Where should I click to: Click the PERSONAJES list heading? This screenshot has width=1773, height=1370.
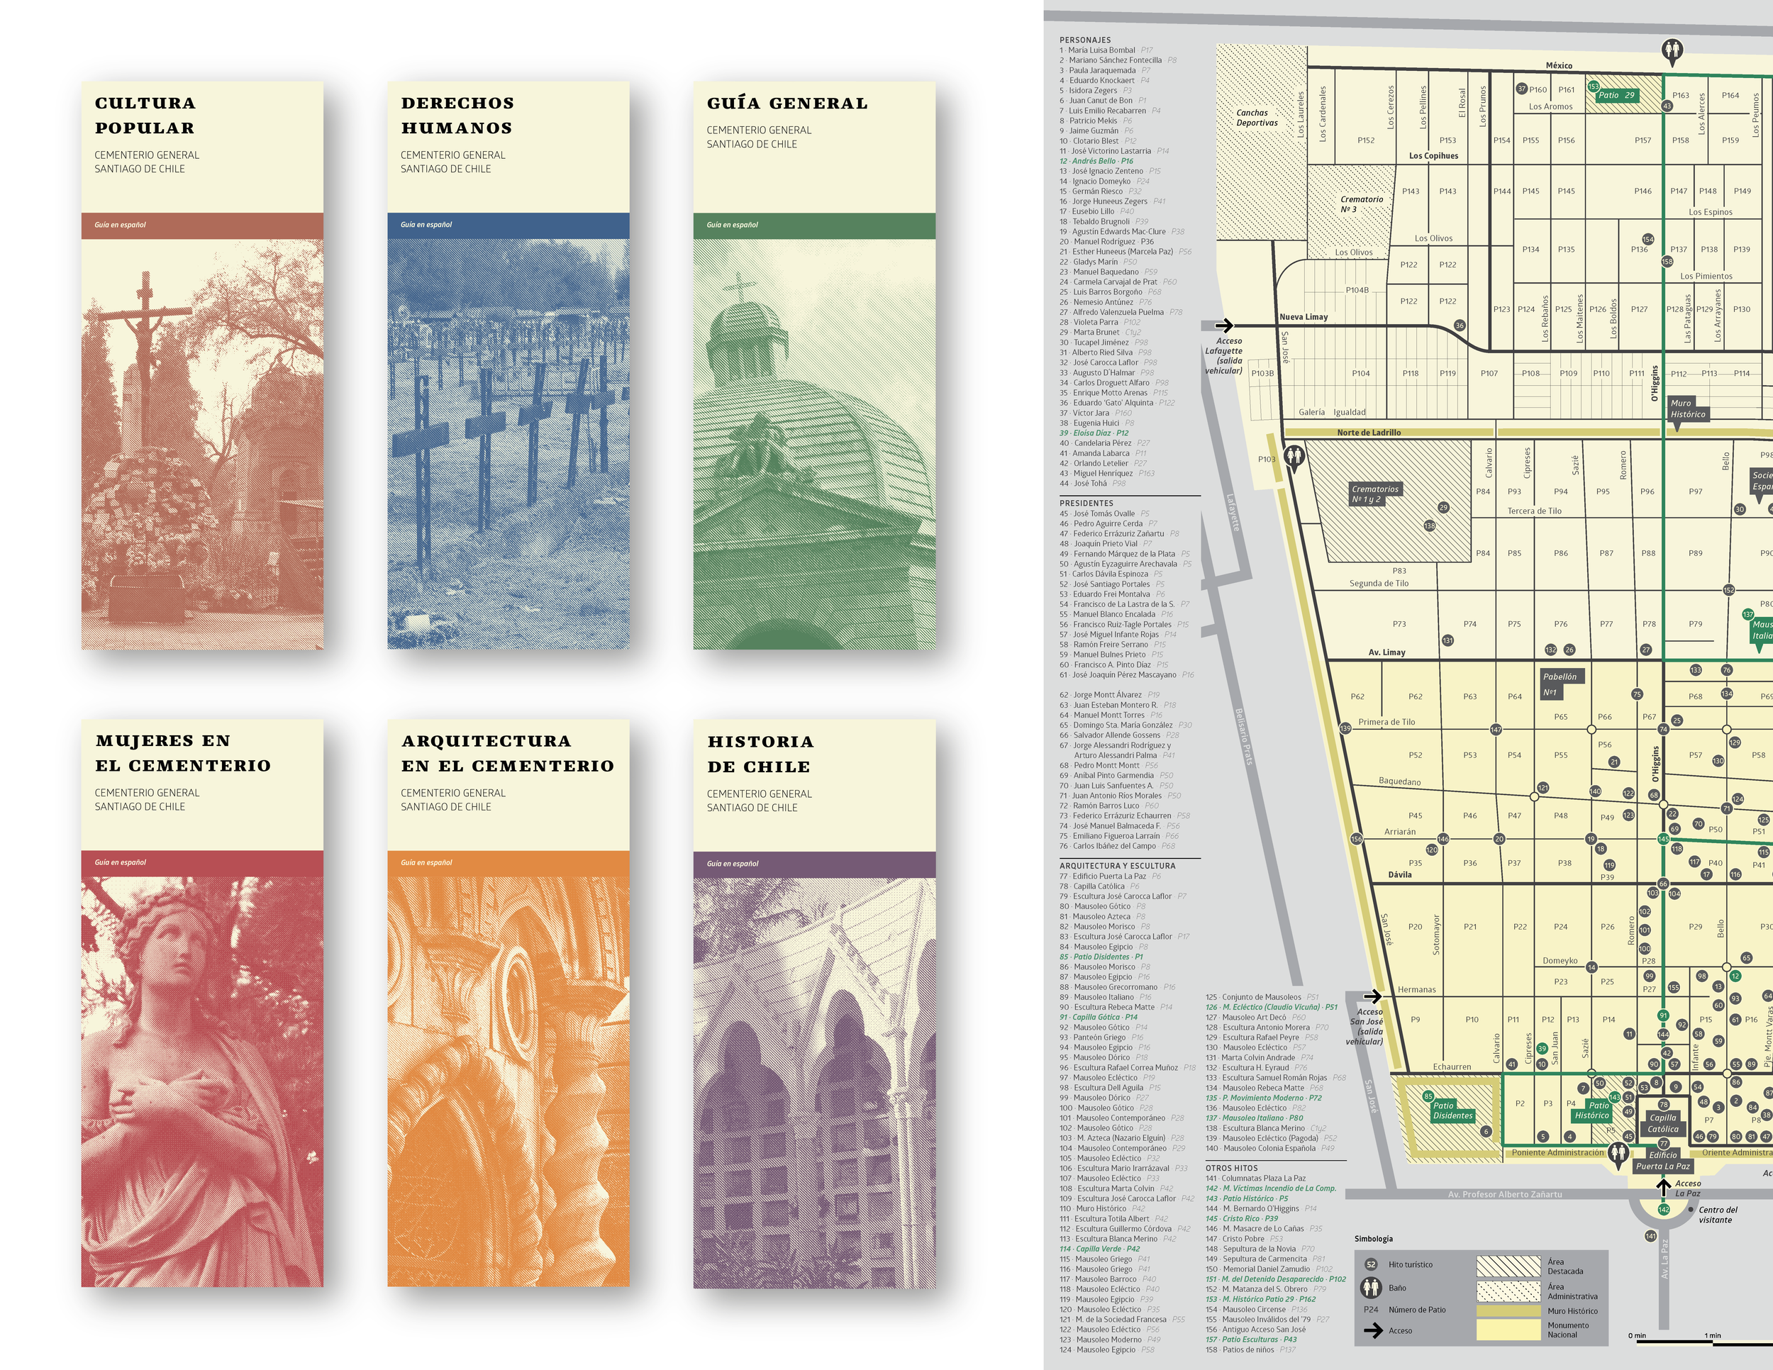(x=1085, y=40)
